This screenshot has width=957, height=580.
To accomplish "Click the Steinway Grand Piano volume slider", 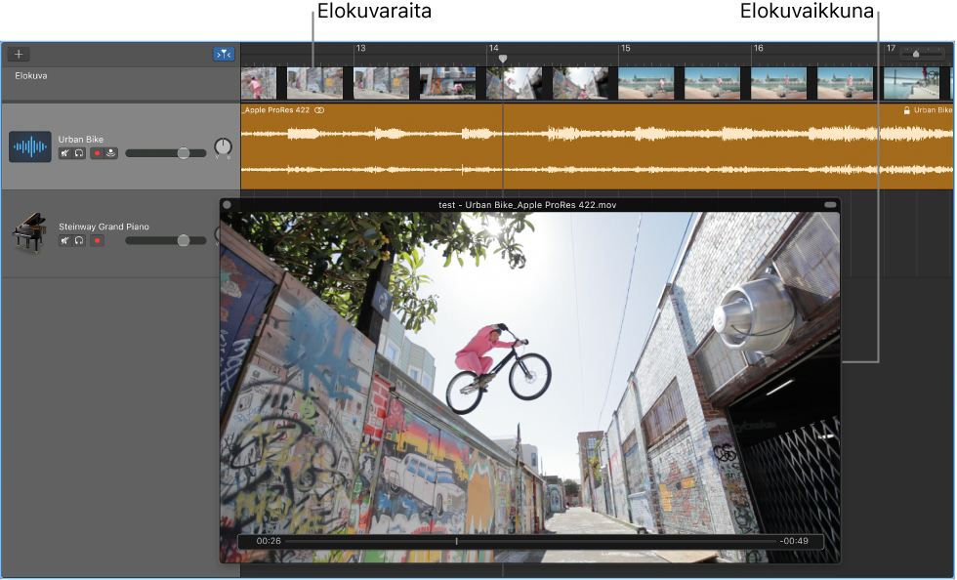I will [x=183, y=240].
